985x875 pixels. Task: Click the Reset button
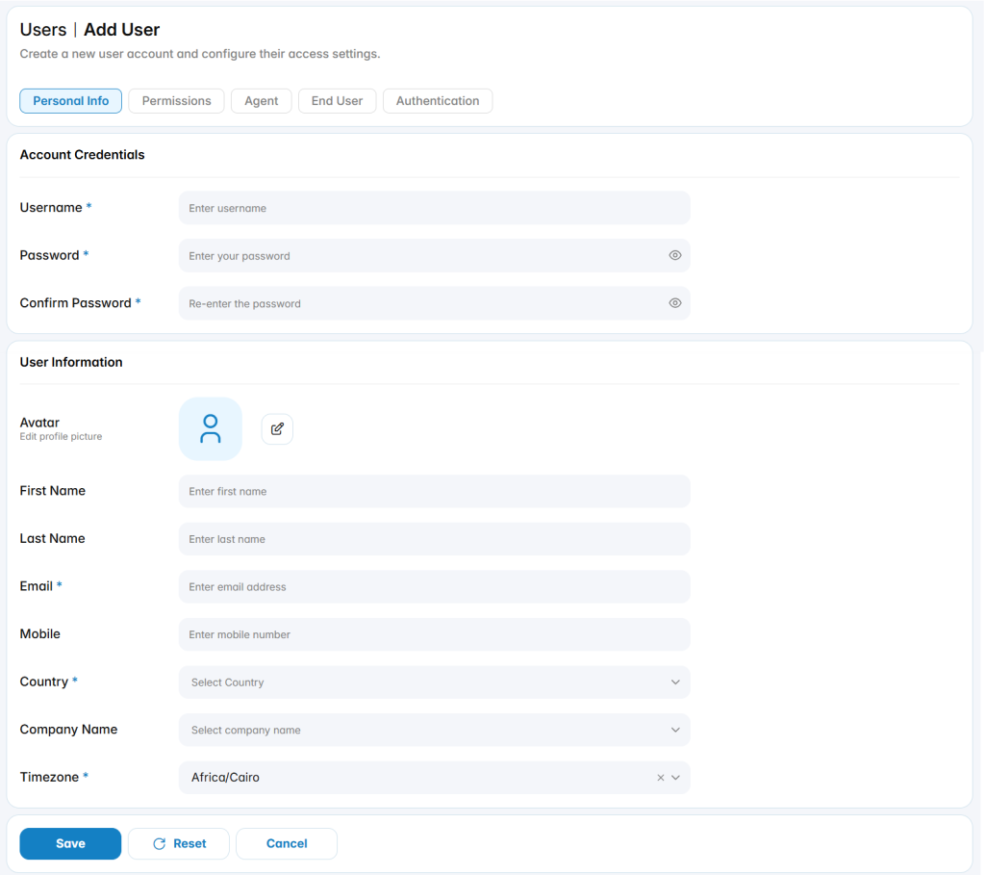(x=179, y=843)
